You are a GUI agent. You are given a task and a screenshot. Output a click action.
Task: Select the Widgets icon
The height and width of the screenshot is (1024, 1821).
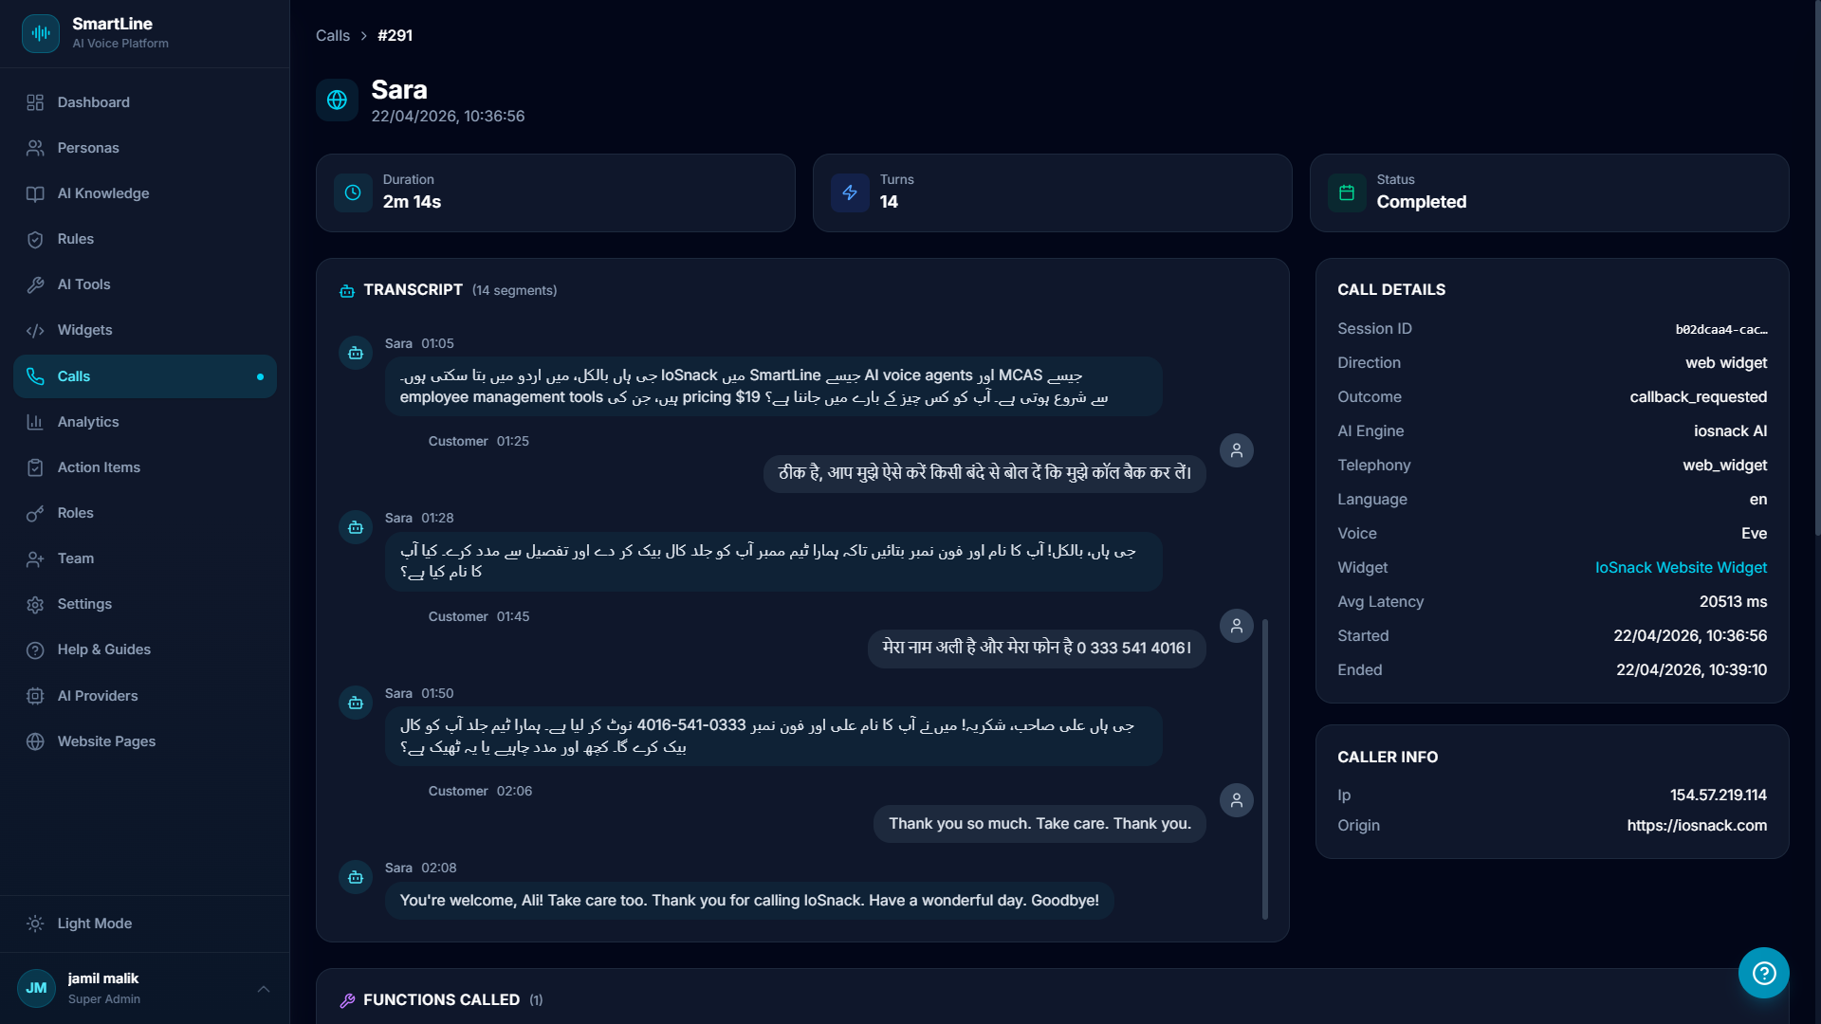point(35,330)
